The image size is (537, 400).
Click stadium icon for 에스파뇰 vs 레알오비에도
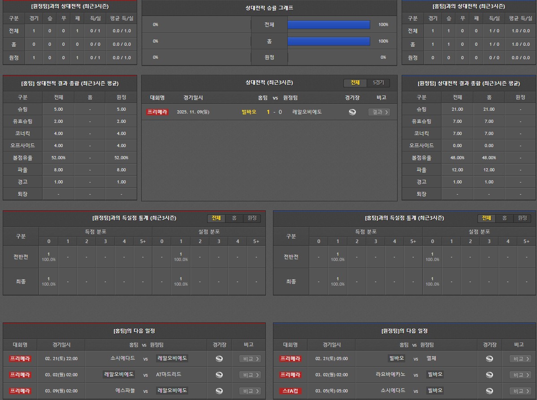pos(219,391)
